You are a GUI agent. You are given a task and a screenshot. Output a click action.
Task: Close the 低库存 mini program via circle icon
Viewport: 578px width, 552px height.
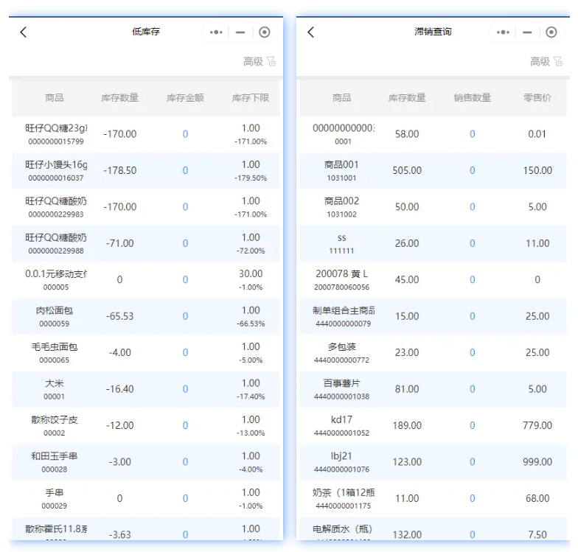pyautogui.click(x=265, y=32)
